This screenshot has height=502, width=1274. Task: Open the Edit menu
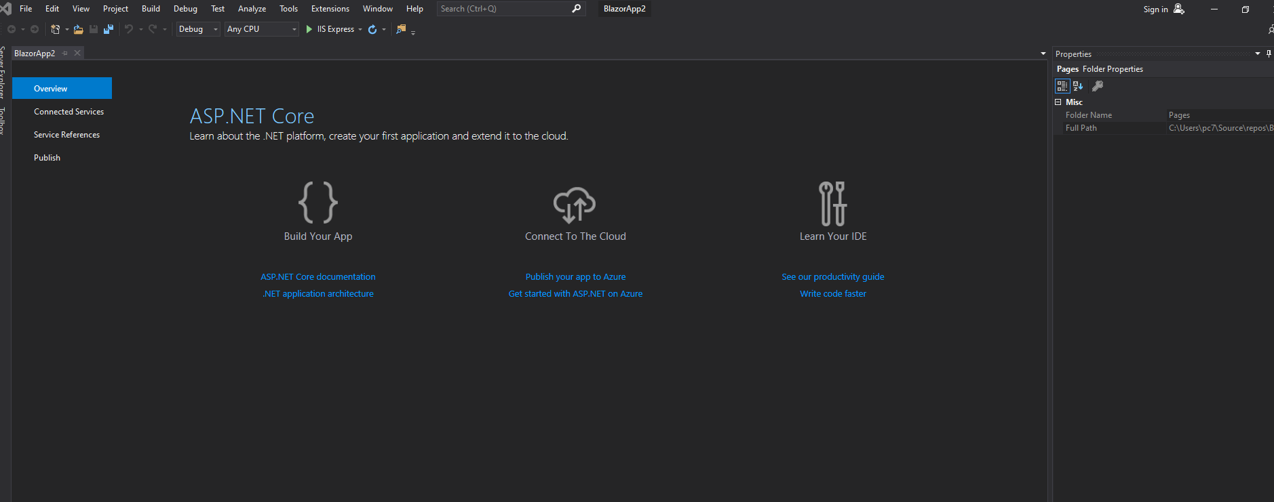coord(52,9)
